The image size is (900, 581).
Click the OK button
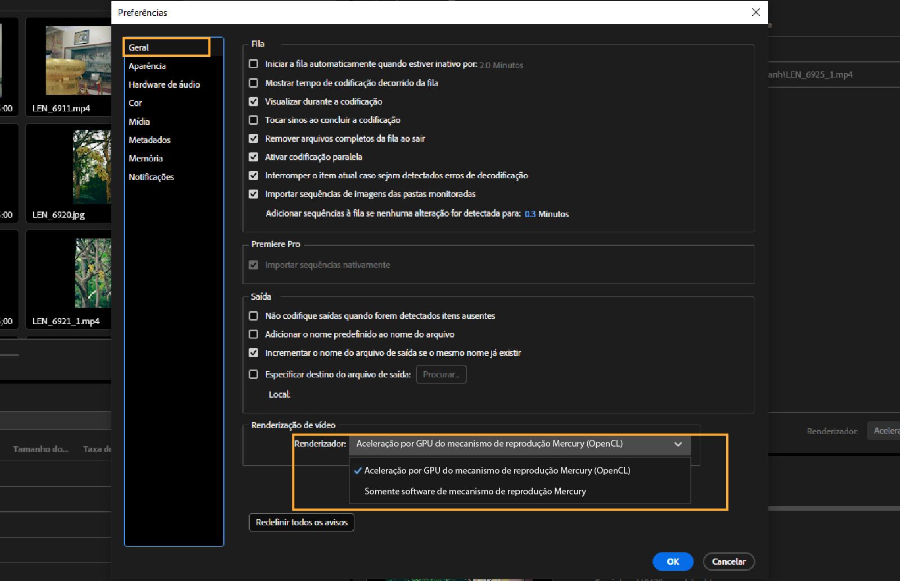pos(673,561)
